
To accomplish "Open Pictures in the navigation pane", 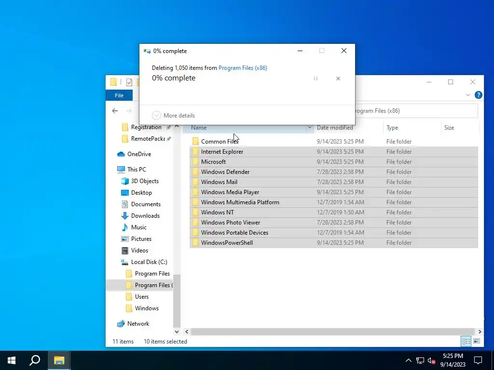I will (141, 239).
